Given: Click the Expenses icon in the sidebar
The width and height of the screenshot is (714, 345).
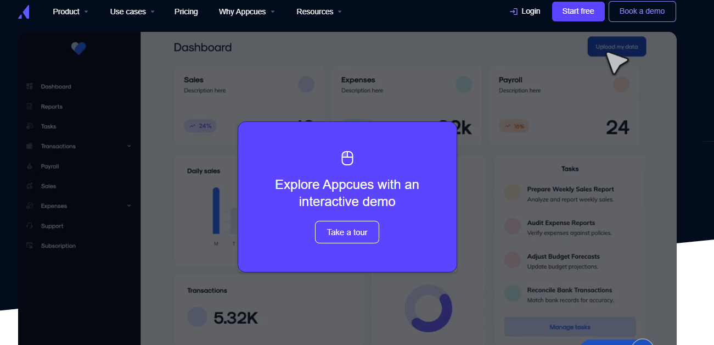Looking at the screenshot, I should pyautogui.click(x=30, y=206).
